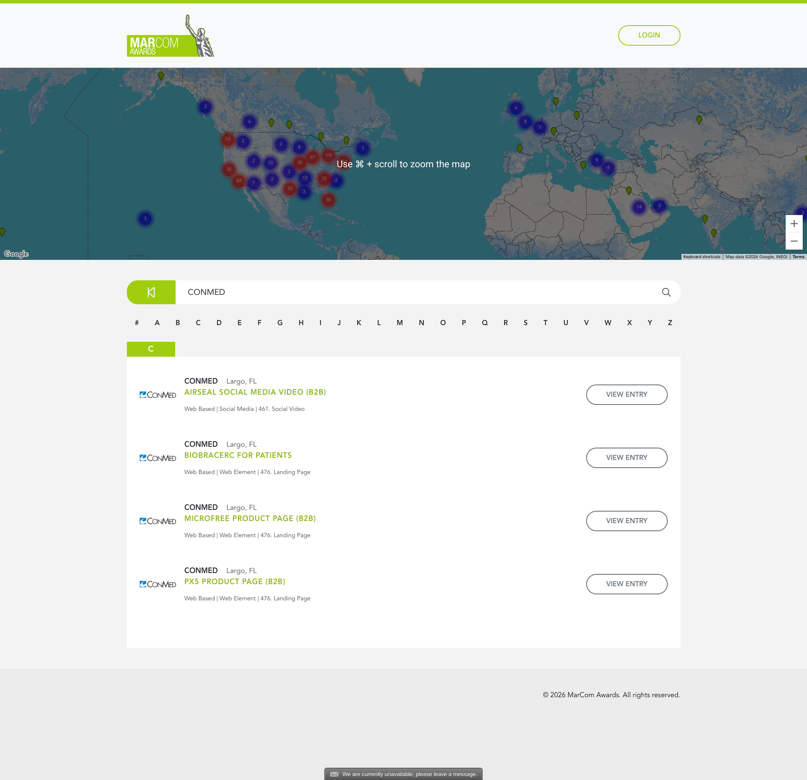Viewport: 807px width, 780px height.
Task: Open AIRSEAL SOCIAL MEDIA VIDEO (B2B) title
Action: pyautogui.click(x=255, y=392)
